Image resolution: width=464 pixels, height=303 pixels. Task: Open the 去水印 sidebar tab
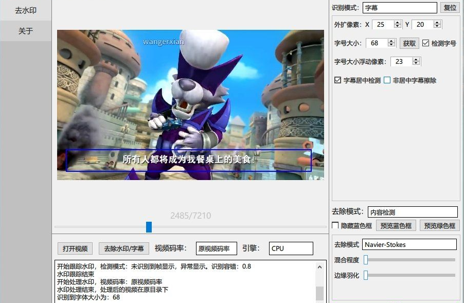(26, 10)
